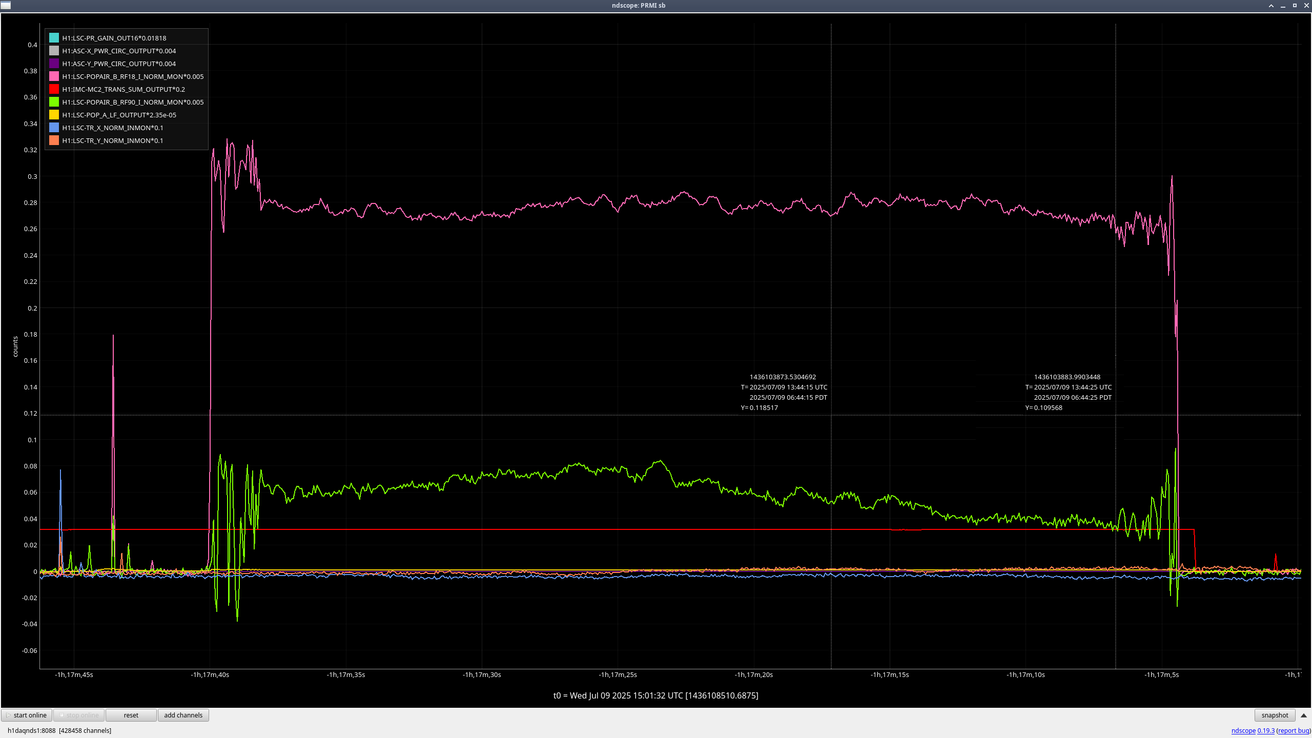Click the gray swatch for ASC-X_PWR_CIRC_OUTPUT
Screen dimensions: 1312x738
[x=54, y=51]
